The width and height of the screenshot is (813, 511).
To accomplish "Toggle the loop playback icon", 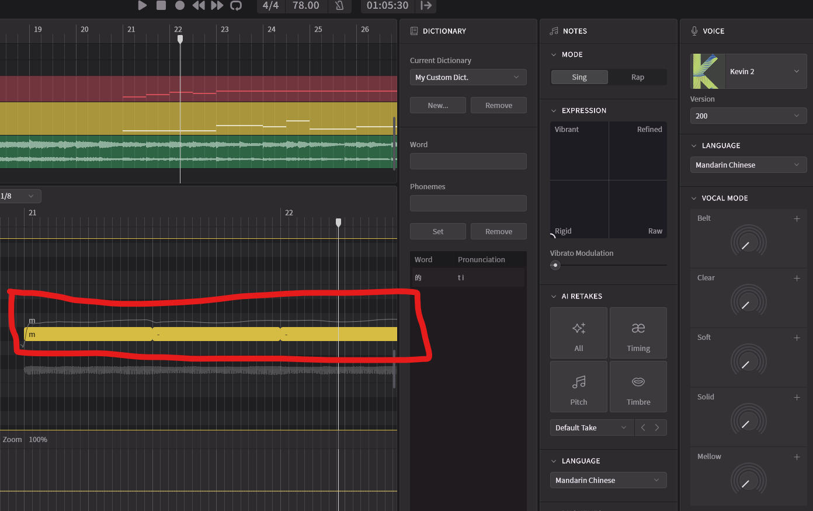I will (236, 5).
